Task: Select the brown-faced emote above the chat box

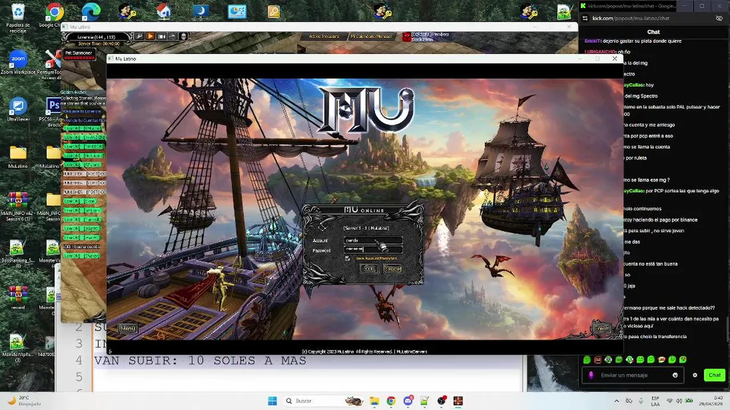Action: 598,360
